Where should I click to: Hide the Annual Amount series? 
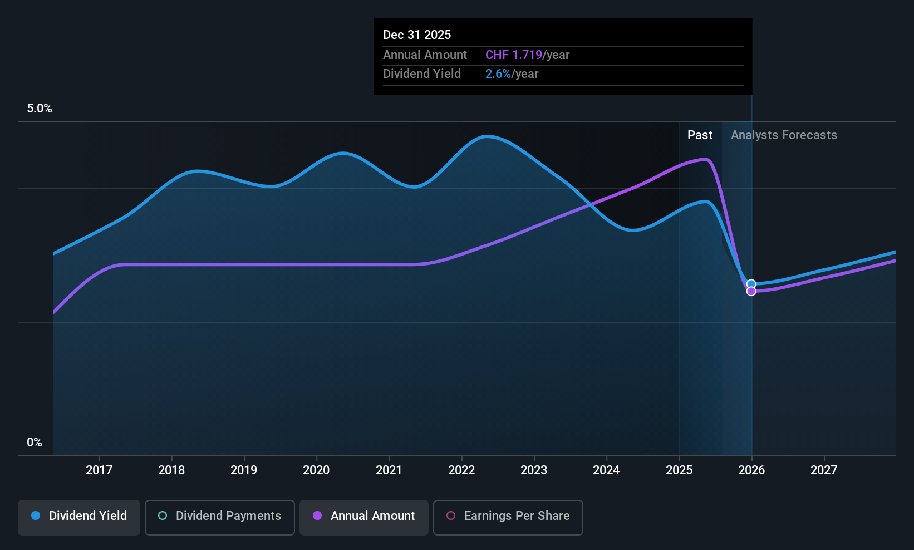pyautogui.click(x=364, y=517)
